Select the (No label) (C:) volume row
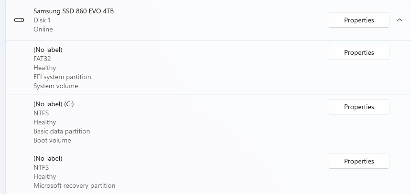 coord(54,104)
